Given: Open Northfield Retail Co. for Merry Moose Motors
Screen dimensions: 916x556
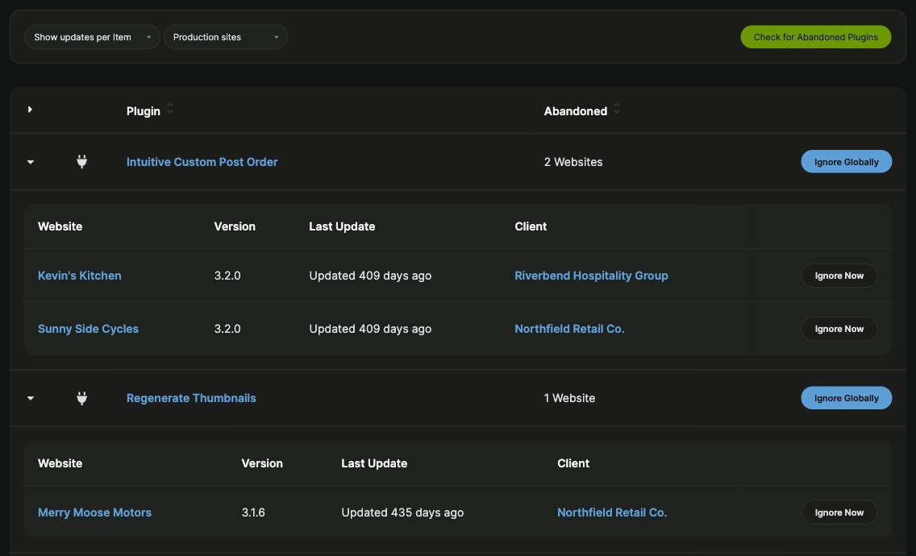Looking at the screenshot, I should tap(612, 512).
